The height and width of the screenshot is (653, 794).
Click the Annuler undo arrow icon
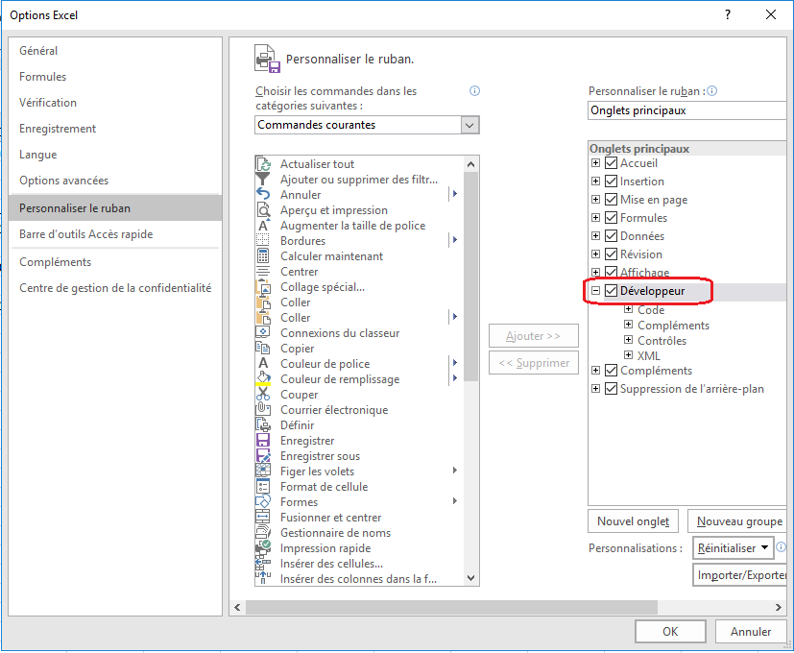coord(263,195)
